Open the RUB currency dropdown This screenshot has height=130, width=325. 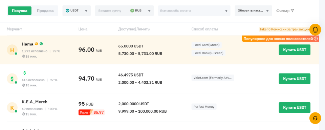(140, 11)
